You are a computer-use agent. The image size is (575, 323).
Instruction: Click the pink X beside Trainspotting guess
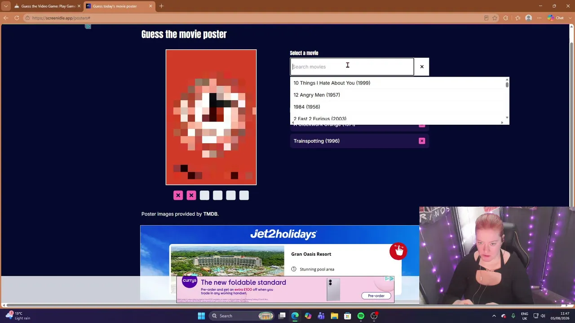coord(422,141)
